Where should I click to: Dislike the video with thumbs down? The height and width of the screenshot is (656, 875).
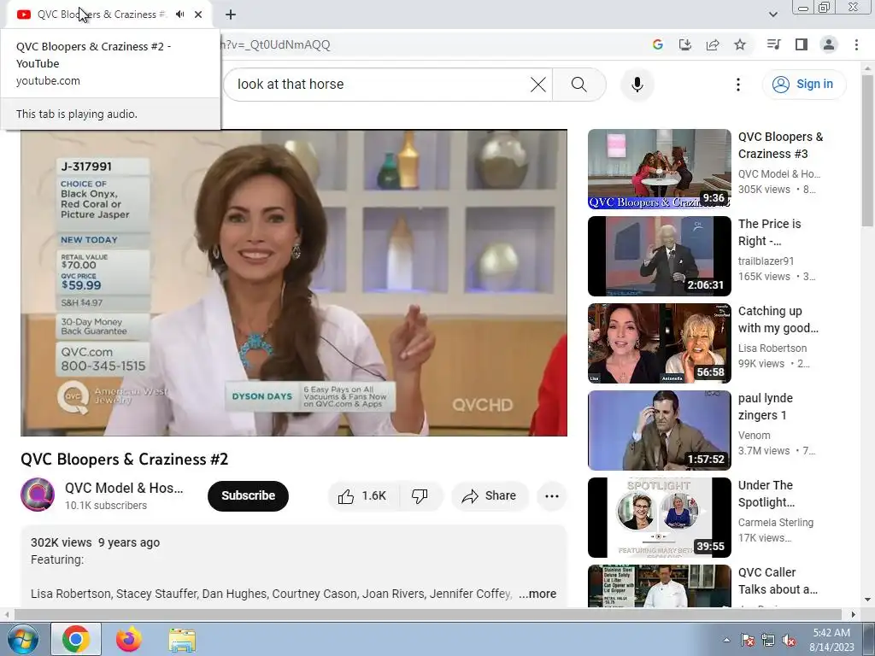point(420,496)
